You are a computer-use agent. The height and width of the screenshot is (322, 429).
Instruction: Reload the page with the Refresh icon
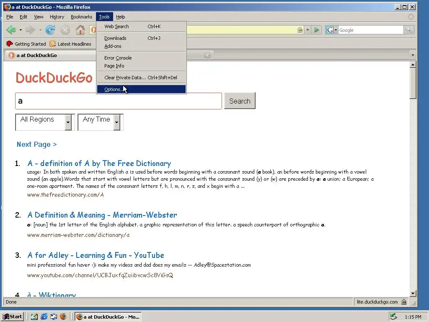50,30
